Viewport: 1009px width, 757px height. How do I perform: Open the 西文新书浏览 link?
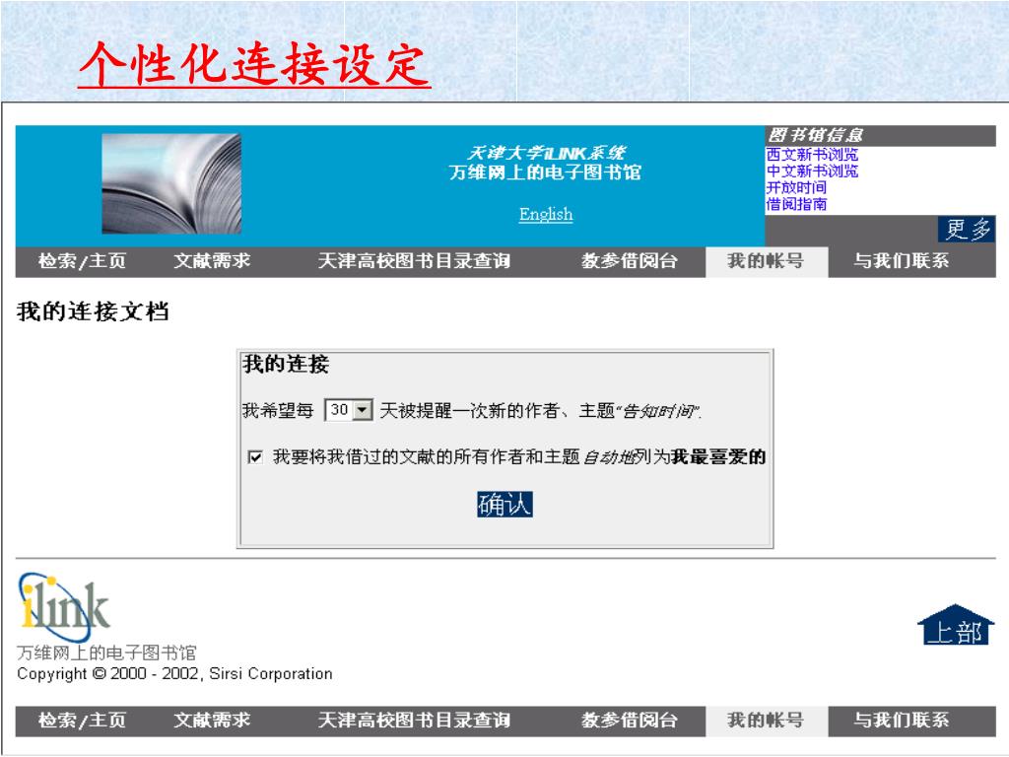812,155
